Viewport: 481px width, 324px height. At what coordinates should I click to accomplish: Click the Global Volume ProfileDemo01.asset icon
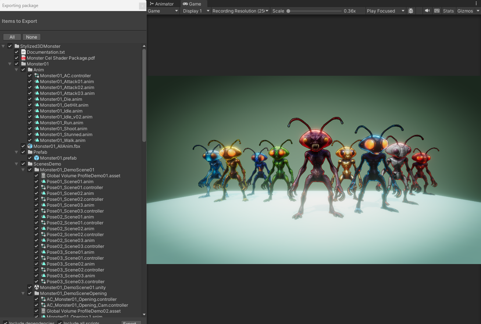[x=43, y=176]
